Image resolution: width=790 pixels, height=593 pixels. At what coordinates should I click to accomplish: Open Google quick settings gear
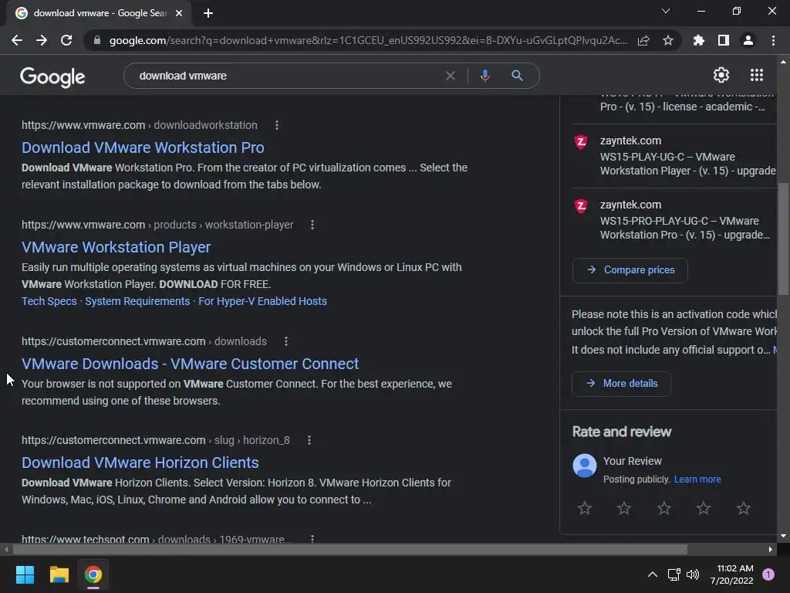point(721,75)
